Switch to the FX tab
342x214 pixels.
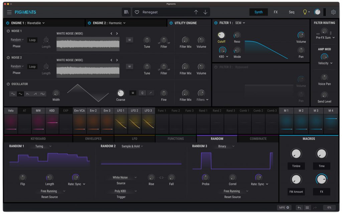[x=276, y=12]
